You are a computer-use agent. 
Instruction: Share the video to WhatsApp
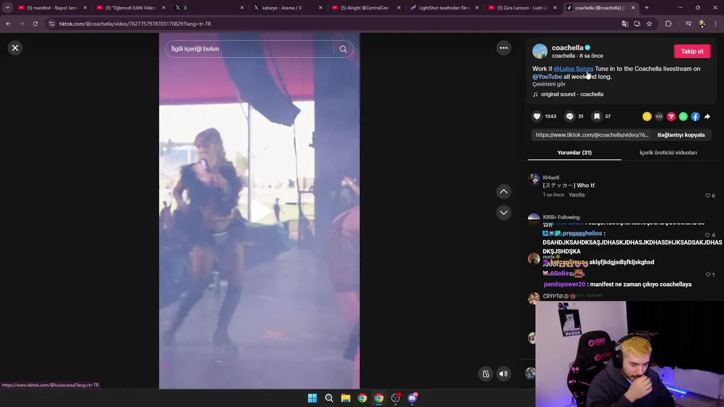pos(683,116)
